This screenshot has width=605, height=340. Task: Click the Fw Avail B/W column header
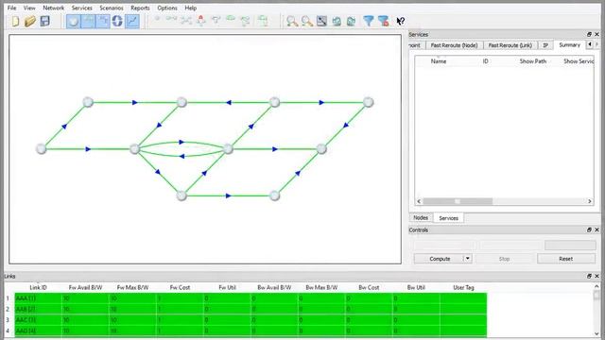[x=85, y=287]
